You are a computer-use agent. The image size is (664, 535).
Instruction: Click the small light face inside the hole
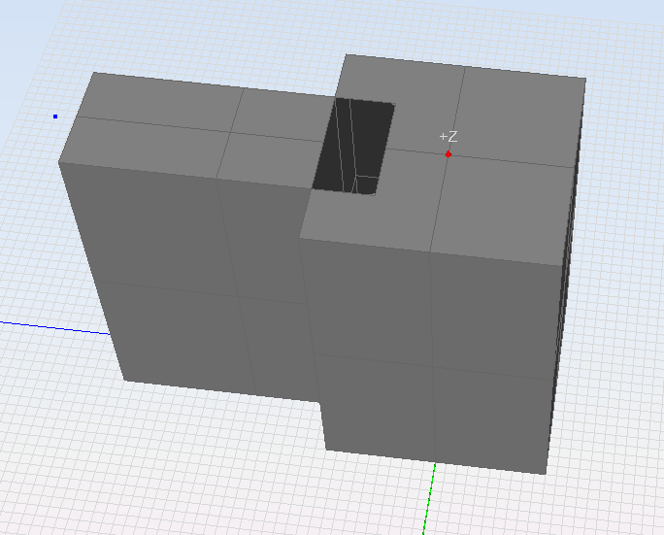click(367, 184)
